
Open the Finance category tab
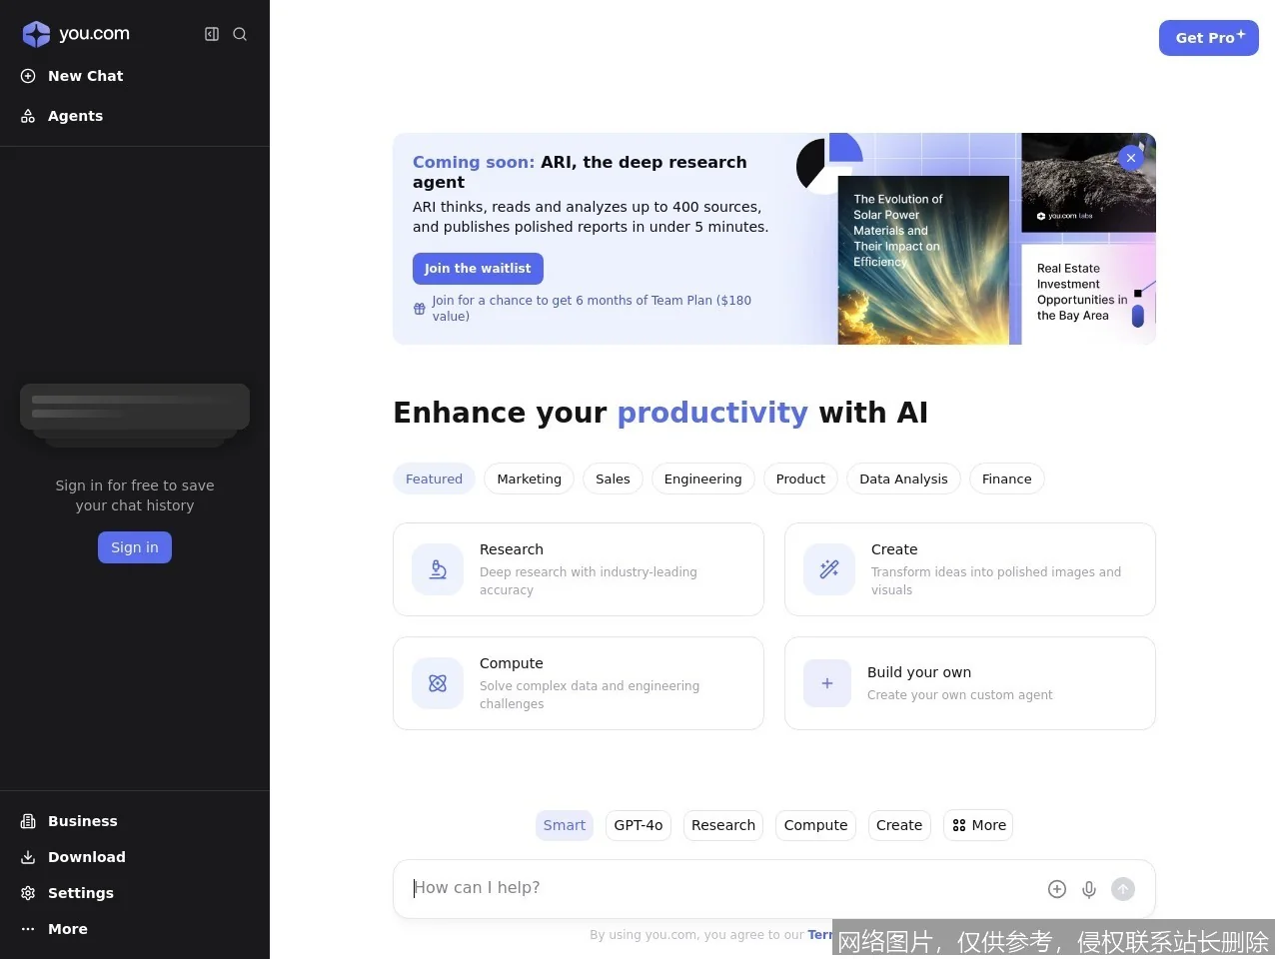tap(1006, 479)
